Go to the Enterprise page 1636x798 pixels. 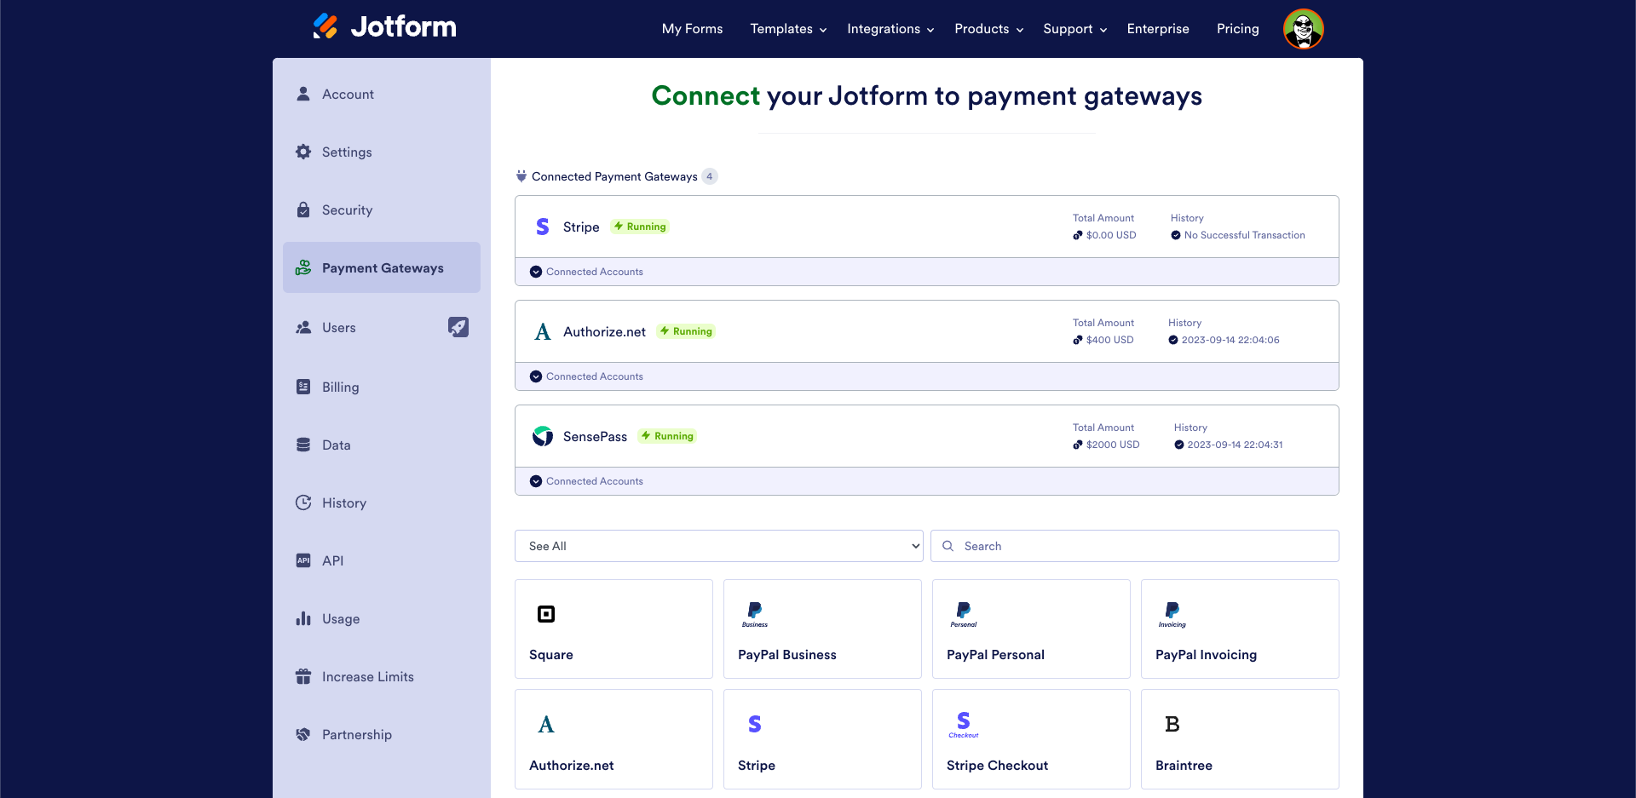pos(1158,29)
